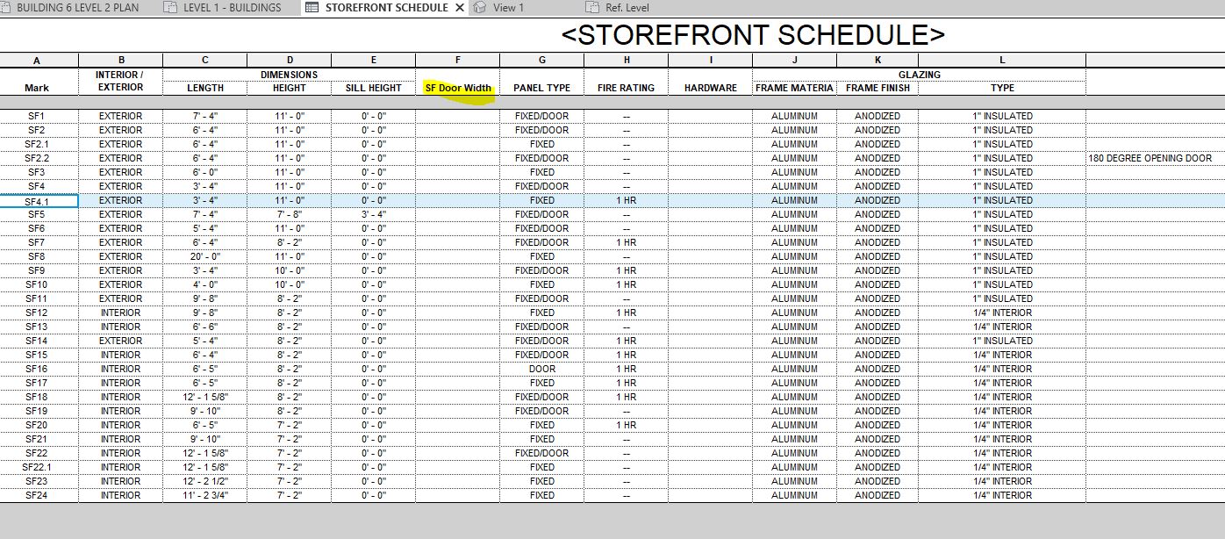Image resolution: width=1225 pixels, height=539 pixels.
Task: Click the <STOREFRONT SCHEDULE> title cell
Action: 753,34
